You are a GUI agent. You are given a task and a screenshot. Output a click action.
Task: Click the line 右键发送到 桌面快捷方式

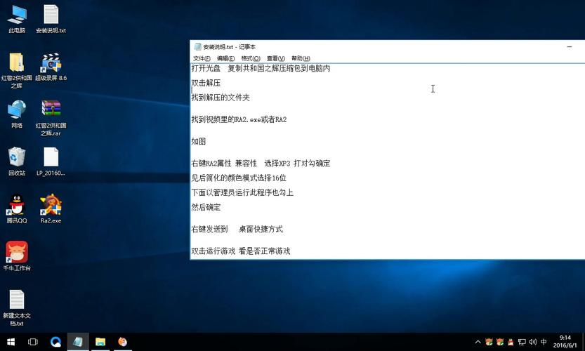pyautogui.click(x=237, y=229)
